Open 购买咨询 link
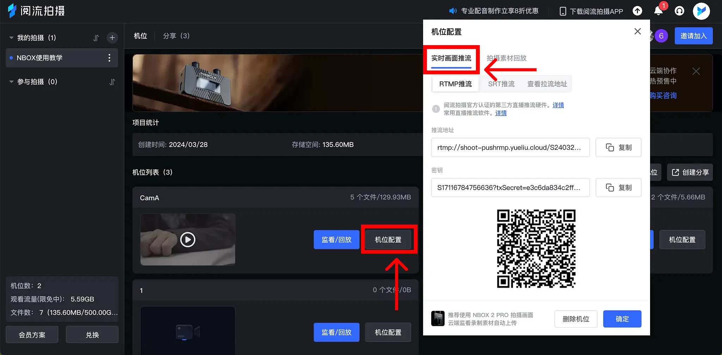 (x=663, y=96)
